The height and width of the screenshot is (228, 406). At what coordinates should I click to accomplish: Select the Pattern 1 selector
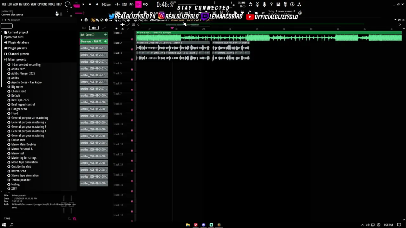[x=184, y=13]
